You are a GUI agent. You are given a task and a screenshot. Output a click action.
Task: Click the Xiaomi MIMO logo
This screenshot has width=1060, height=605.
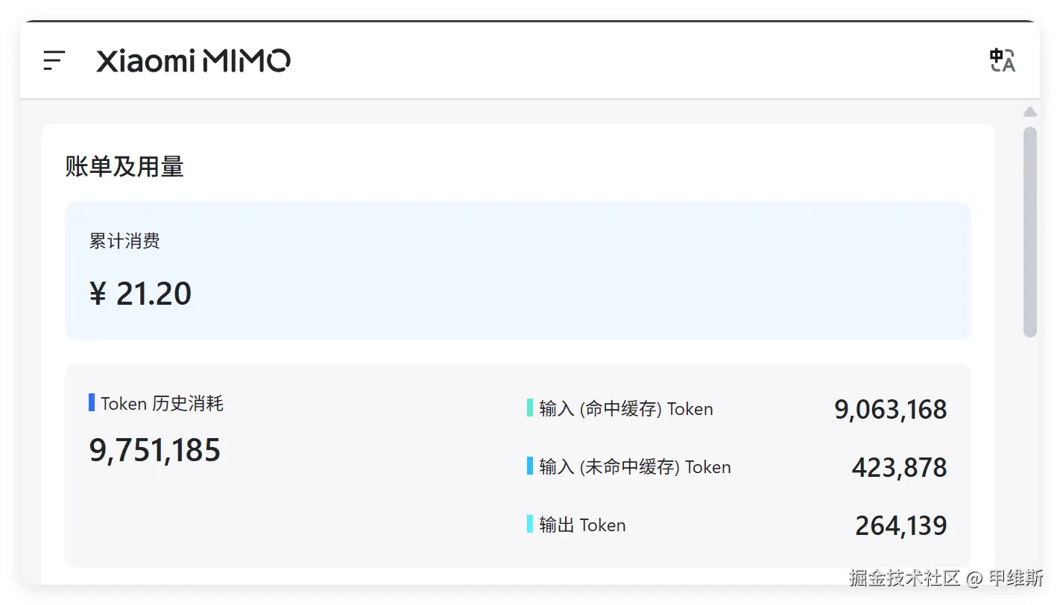pyautogui.click(x=193, y=61)
